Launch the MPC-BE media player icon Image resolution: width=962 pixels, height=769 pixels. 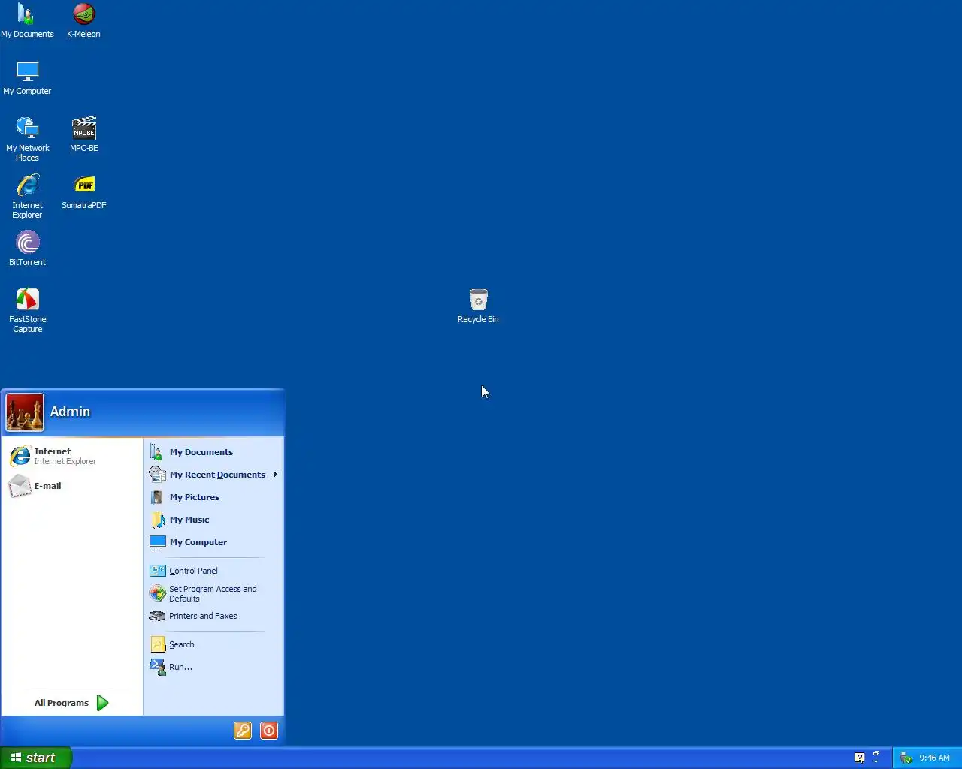[84, 134]
